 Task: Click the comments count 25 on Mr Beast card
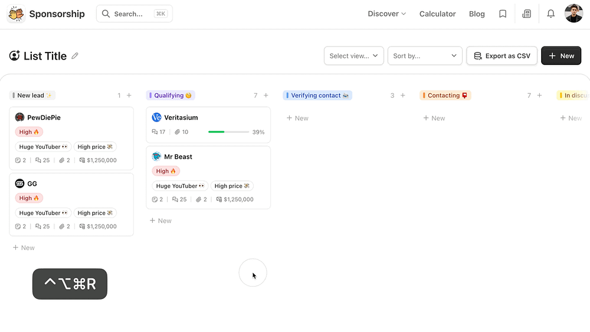pyautogui.click(x=179, y=199)
